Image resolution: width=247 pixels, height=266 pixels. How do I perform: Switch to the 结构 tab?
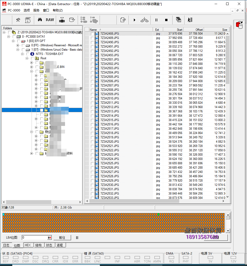pos(38,245)
